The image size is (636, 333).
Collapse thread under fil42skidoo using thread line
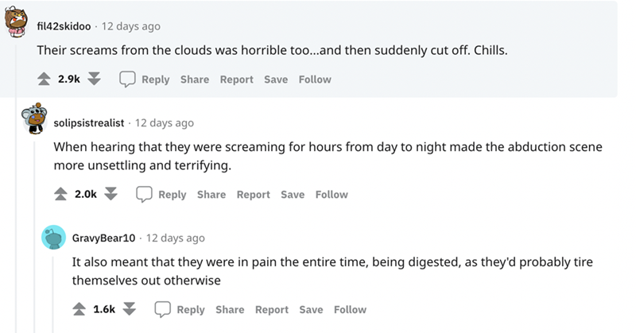point(17,199)
